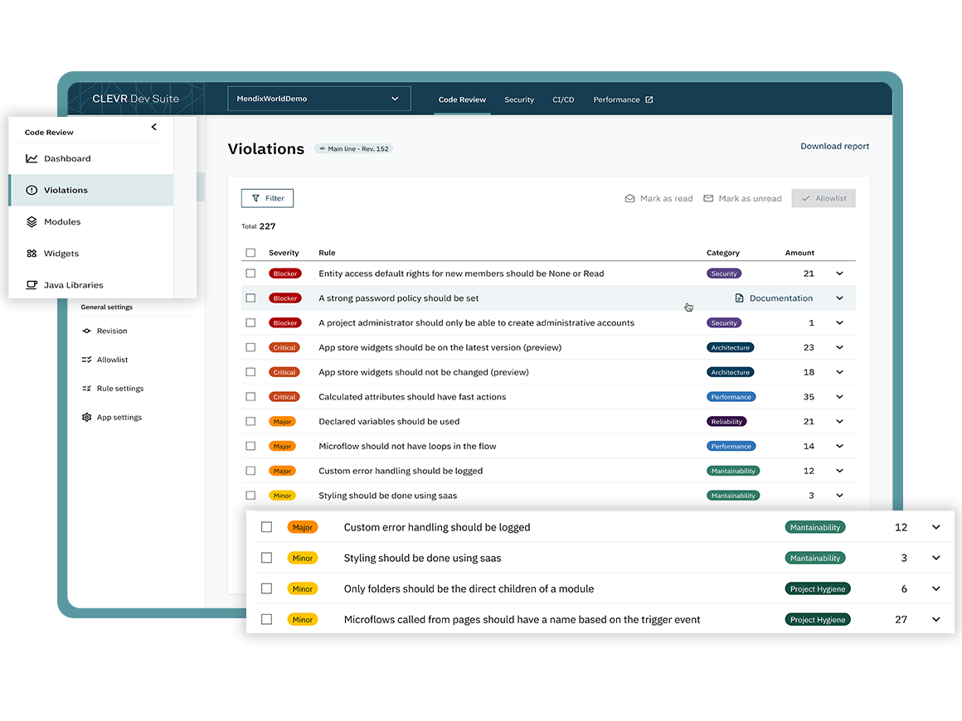Viewport: 962px width, 721px height.
Task: Click Mark as unread
Action: pos(742,199)
